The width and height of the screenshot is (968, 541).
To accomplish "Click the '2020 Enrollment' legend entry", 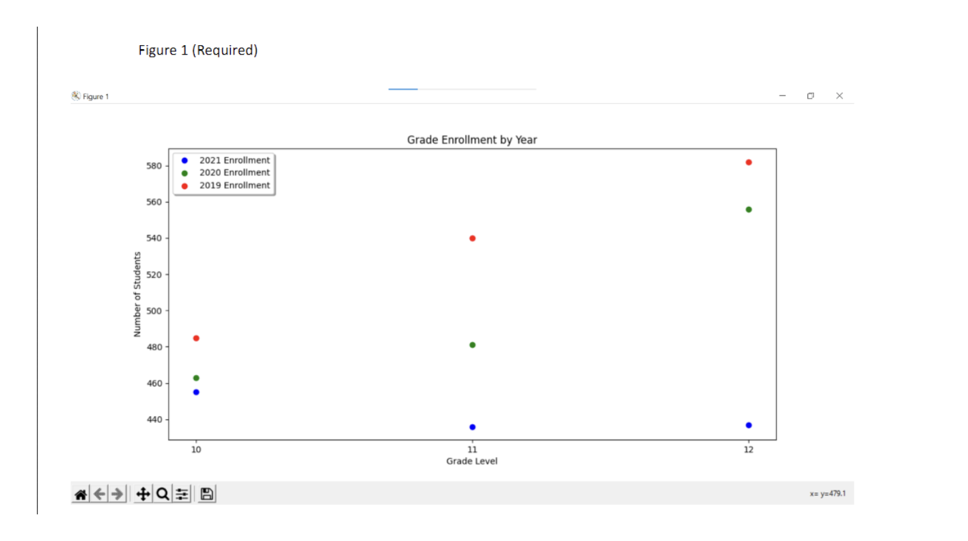I will (x=234, y=173).
